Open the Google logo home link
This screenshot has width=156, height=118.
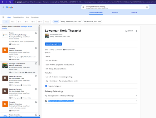(x=10, y=7)
